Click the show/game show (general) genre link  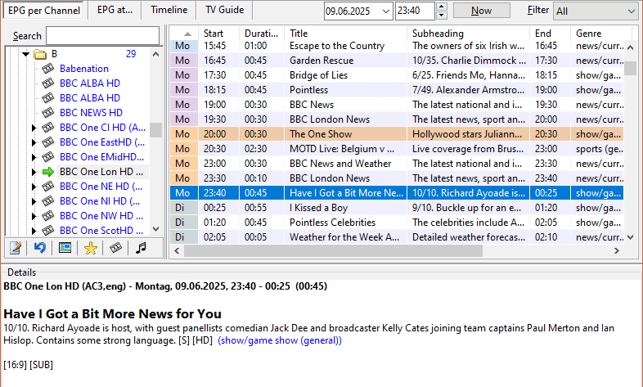[280, 340]
